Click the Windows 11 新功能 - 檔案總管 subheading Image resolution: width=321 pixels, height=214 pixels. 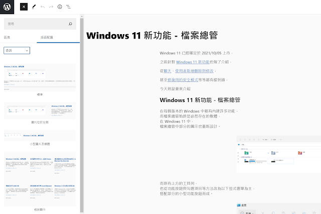tap(200, 100)
